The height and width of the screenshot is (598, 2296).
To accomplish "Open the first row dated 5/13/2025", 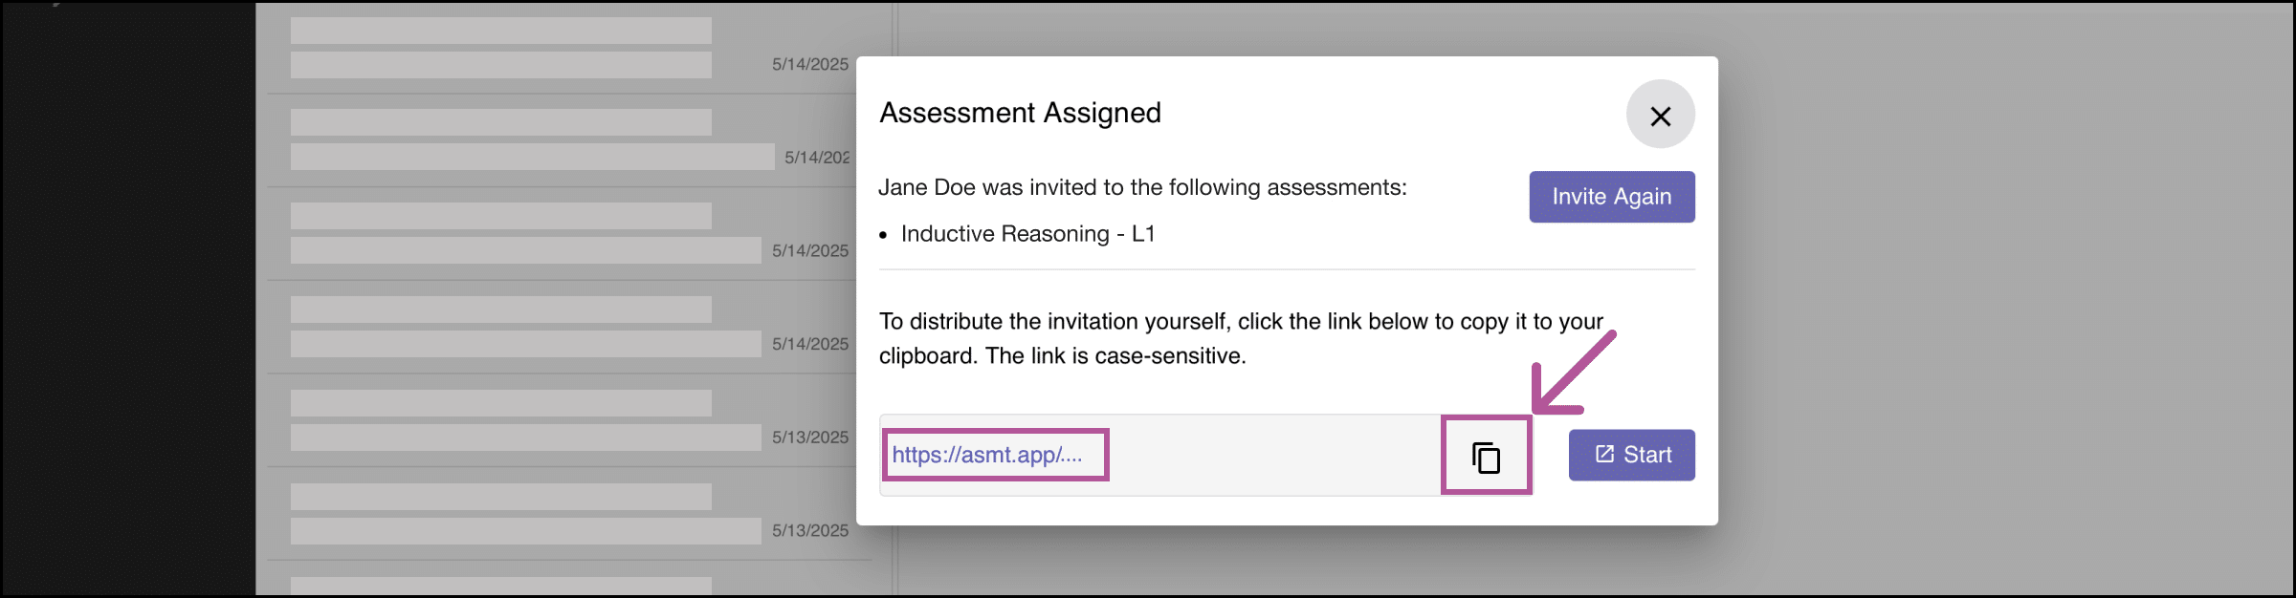I will (569, 420).
